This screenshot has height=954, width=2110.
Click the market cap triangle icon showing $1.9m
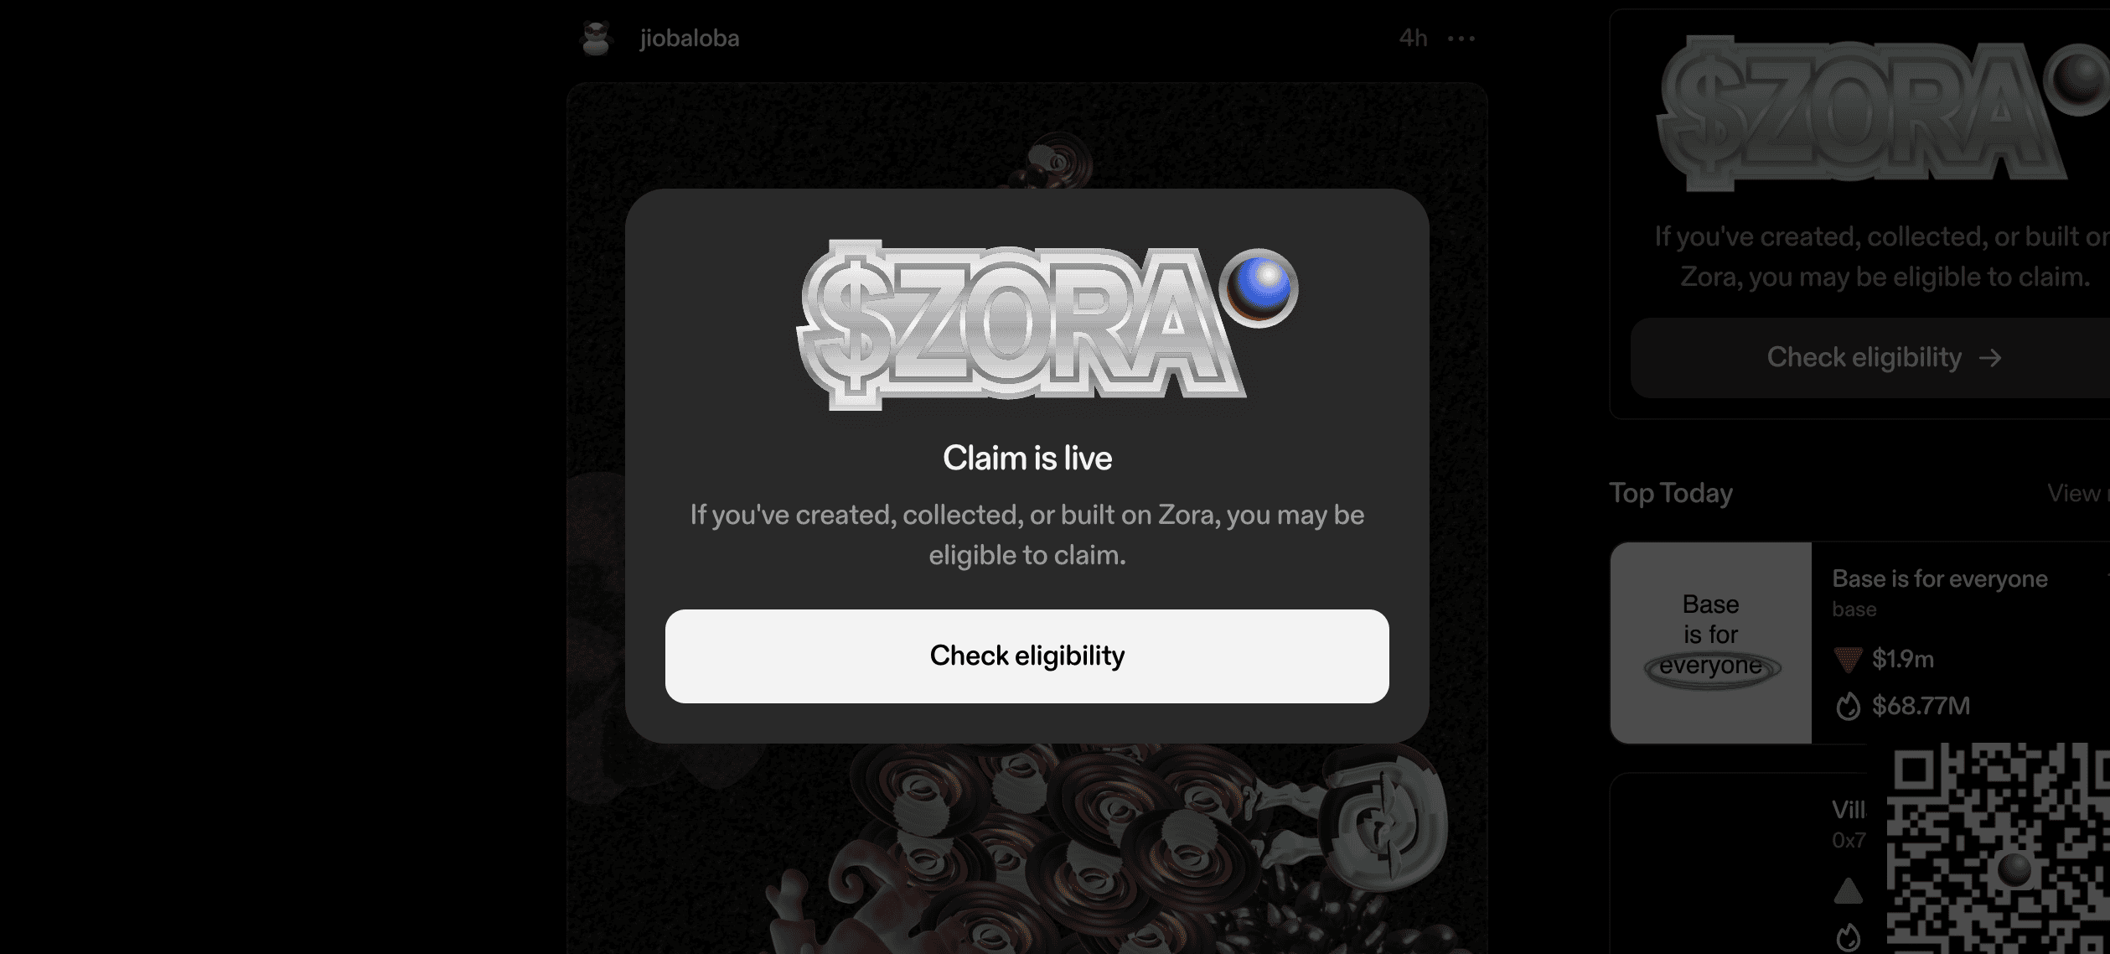1848,660
